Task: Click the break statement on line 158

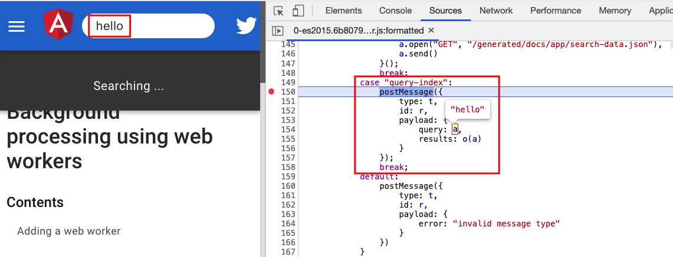Action: (393, 167)
